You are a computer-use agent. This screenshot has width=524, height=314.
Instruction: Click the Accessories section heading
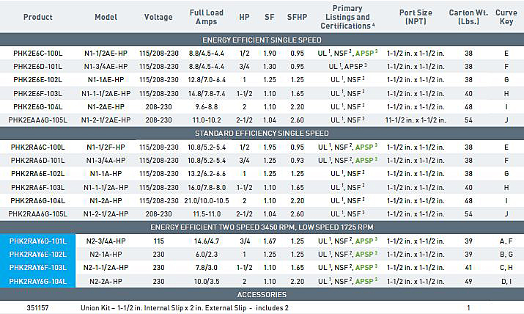[262, 294]
